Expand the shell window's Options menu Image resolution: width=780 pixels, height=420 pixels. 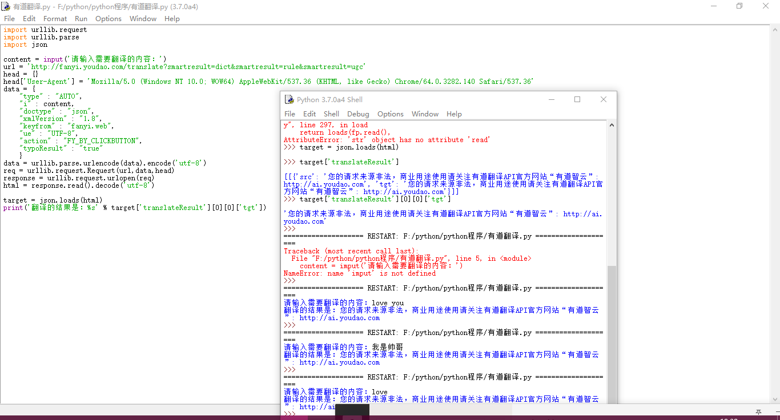point(391,114)
